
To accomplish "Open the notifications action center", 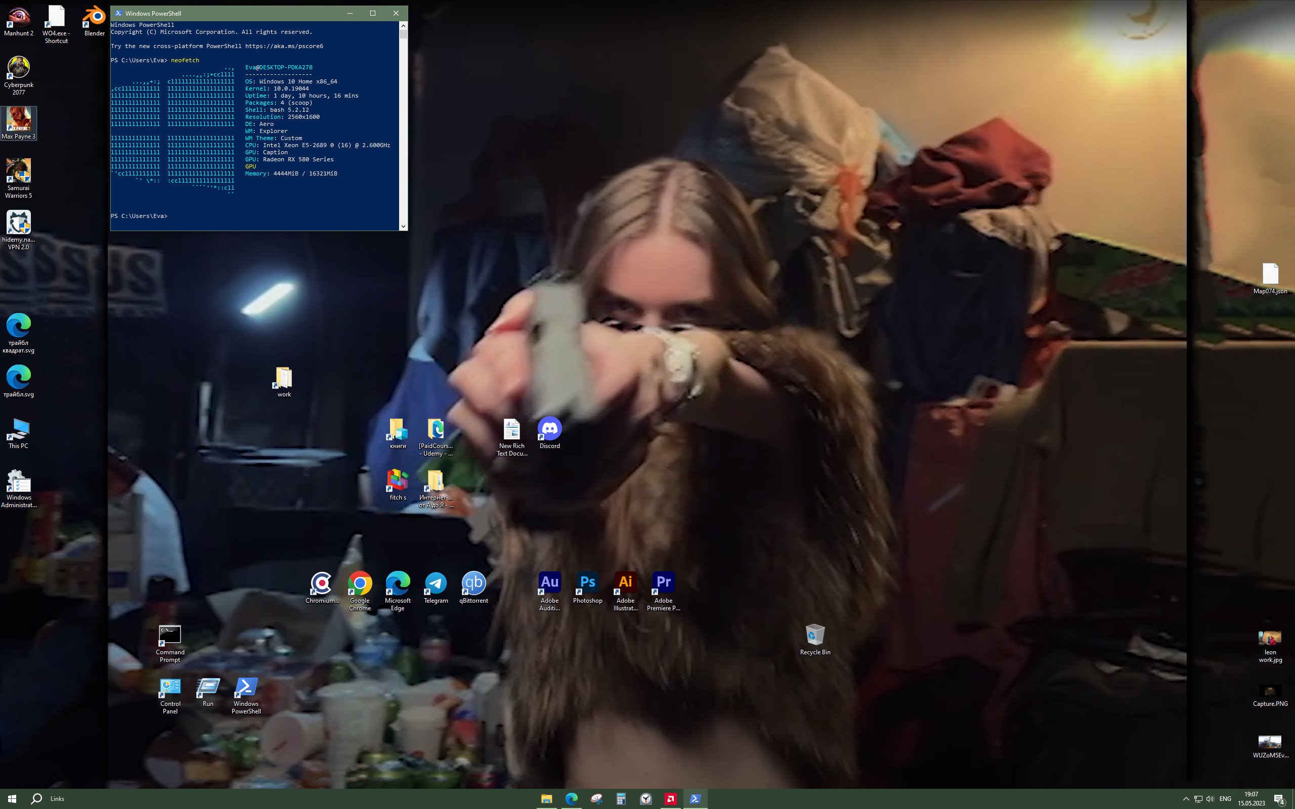I will tap(1279, 799).
